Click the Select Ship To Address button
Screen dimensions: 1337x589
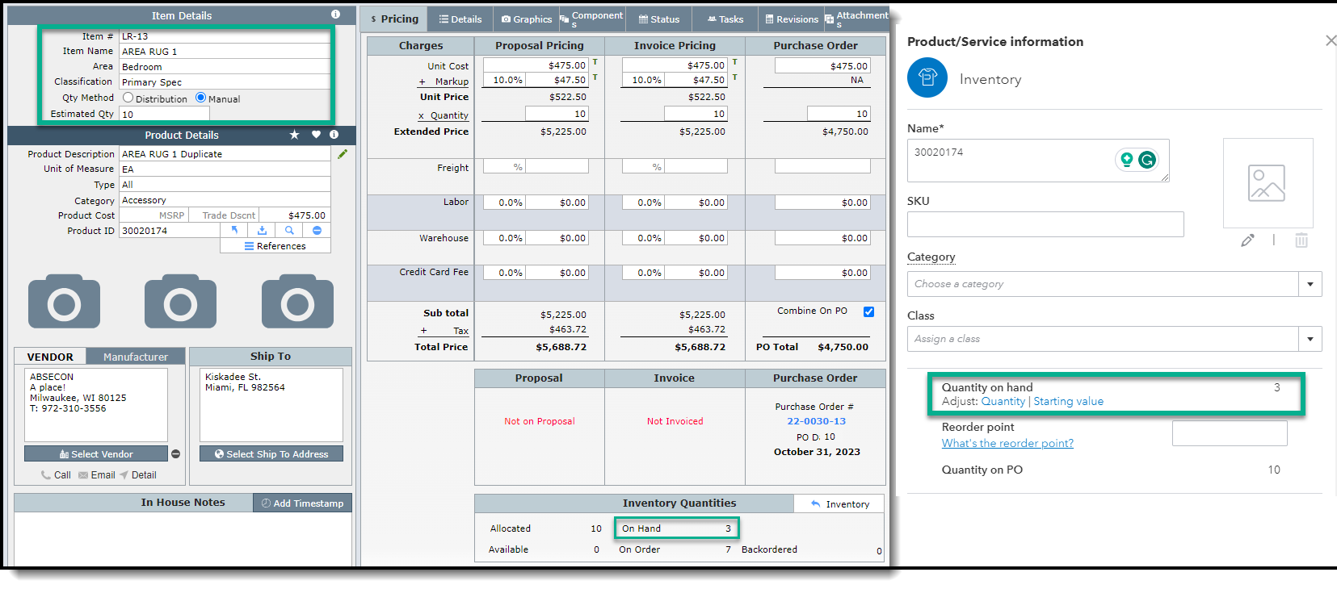click(x=271, y=454)
